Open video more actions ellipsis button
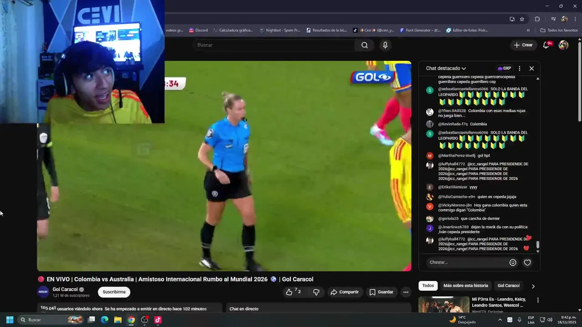Screen dimensions: 582x327 point(406,292)
